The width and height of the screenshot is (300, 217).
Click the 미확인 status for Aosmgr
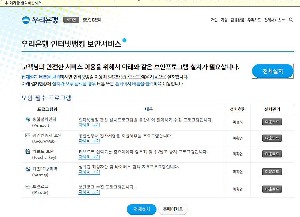(237, 172)
